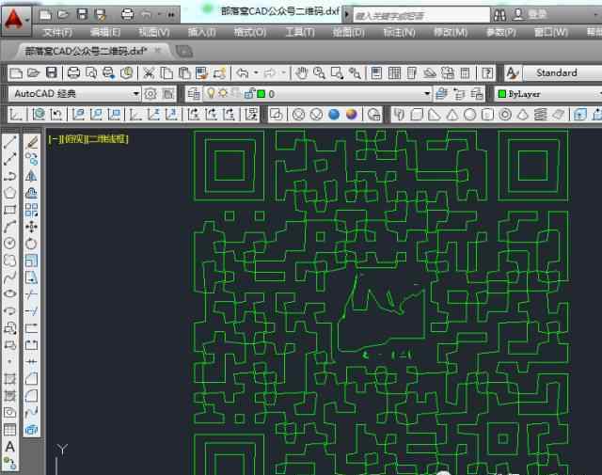Image resolution: width=602 pixels, height=475 pixels.
Task: Toggle layer 0 freeze sun icon
Action: click(x=222, y=93)
